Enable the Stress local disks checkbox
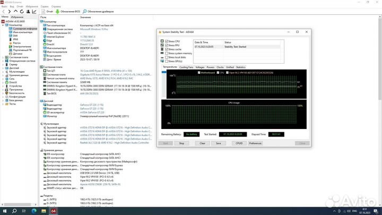 pyautogui.click(x=167, y=57)
